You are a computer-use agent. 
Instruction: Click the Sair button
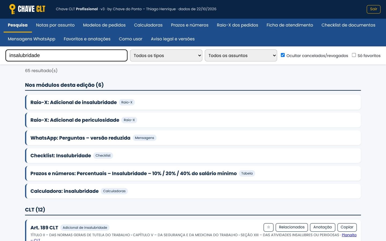pos(373,9)
